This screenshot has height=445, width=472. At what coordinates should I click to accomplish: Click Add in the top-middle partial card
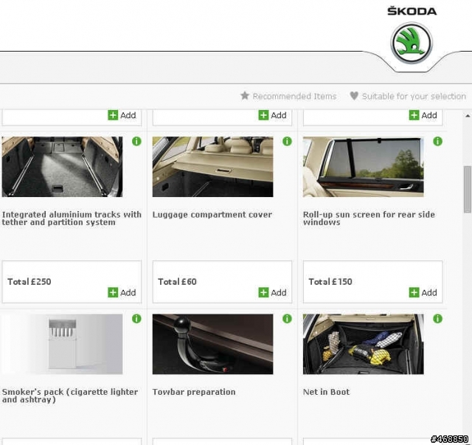(x=272, y=115)
